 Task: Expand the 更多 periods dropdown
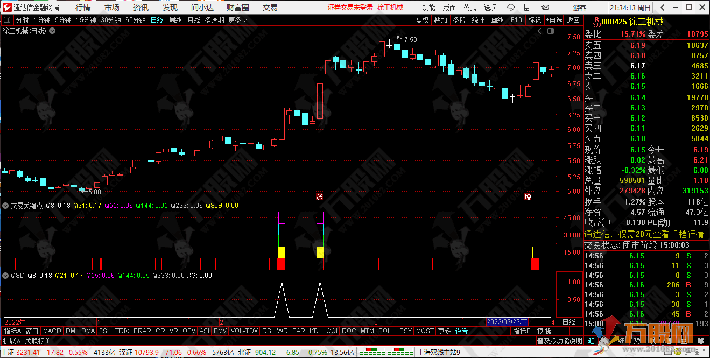237,20
